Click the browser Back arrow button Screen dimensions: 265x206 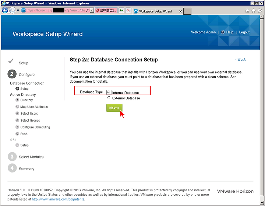(5, 10)
